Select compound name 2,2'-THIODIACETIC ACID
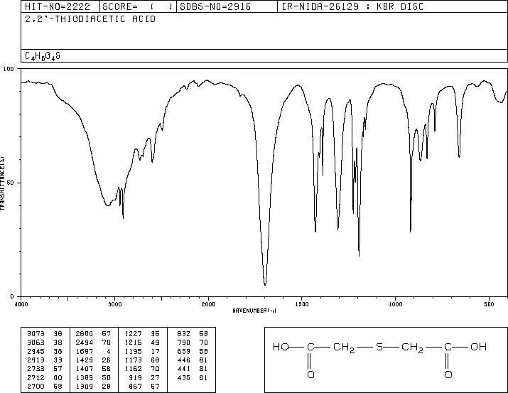This screenshot has height=393, width=508. [x=90, y=19]
